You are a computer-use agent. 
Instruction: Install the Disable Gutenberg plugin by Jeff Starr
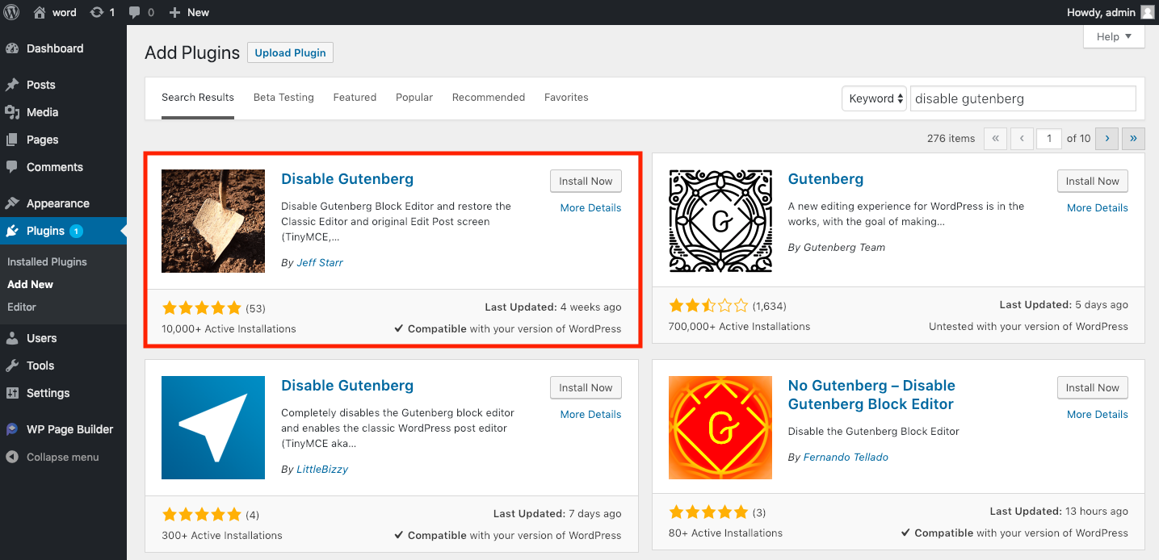(586, 181)
